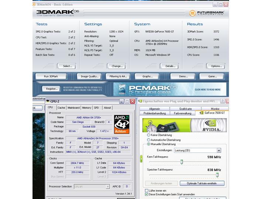This screenshot has height=199, width=266.
Task: Select Manuelle Übertaktung radio option
Action: tap(149, 144)
